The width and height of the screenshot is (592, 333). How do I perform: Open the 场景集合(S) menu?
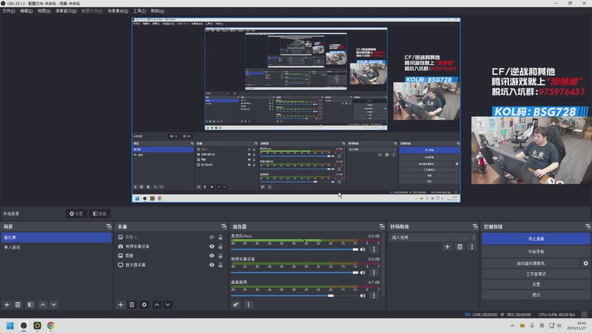coord(118,11)
